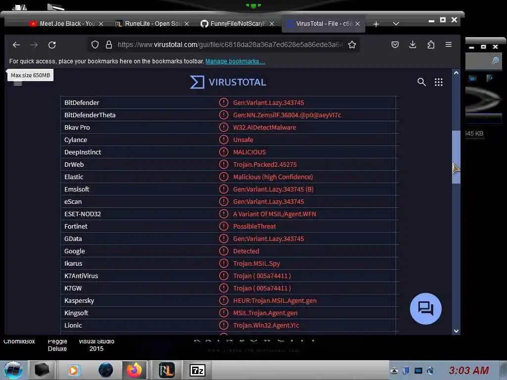The image size is (507, 380).
Task: Select Ikarus Trojan.MSIL.Spy result
Action: [x=256, y=263]
